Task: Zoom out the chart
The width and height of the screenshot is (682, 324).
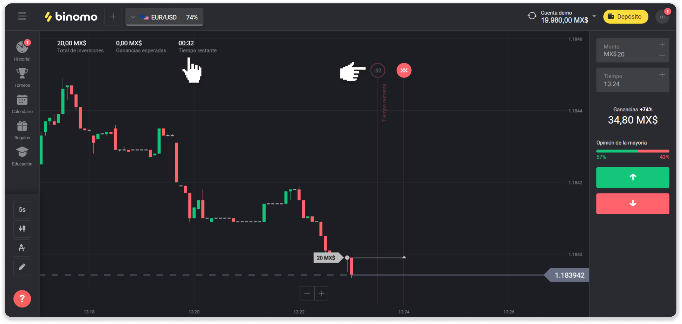Action: [307, 293]
